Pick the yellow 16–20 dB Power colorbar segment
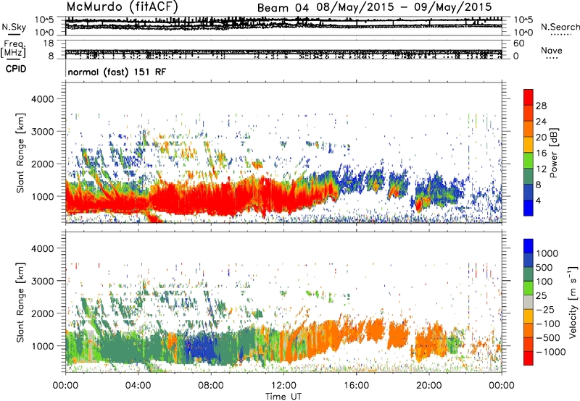The width and height of the screenshot is (580, 401). pos(529,145)
